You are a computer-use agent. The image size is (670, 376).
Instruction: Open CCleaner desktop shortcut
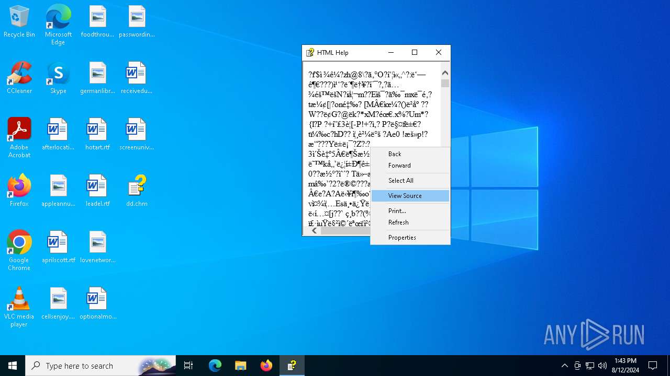[19, 78]
